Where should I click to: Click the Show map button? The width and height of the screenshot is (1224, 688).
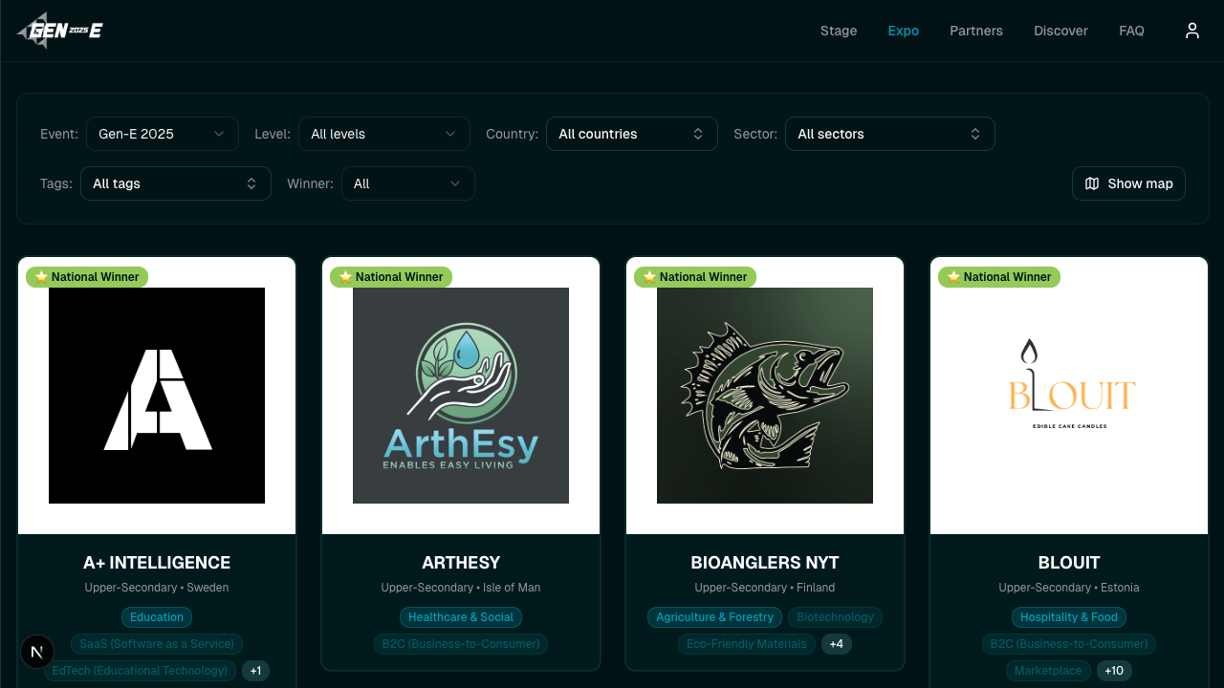click(x=1128, y=183)
